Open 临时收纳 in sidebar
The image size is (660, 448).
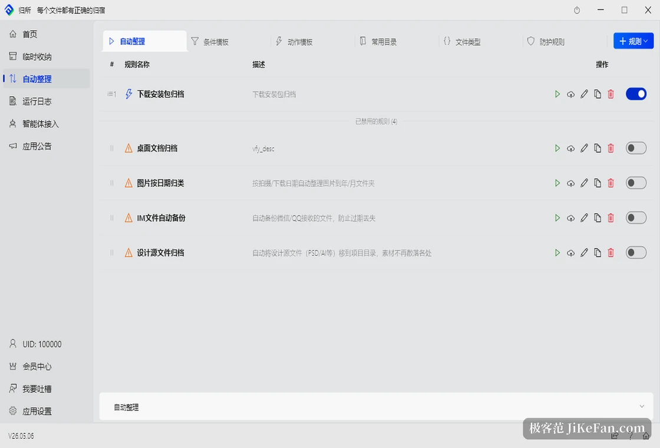click(x=47, y=57)
